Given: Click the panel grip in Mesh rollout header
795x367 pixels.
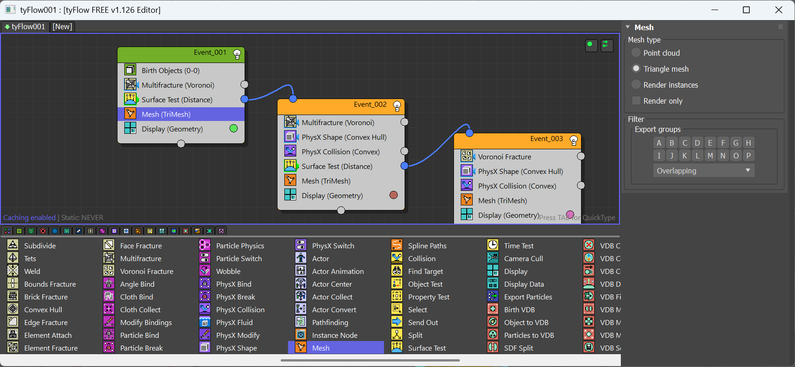Looking at the screenshot, I should point(780,27).
